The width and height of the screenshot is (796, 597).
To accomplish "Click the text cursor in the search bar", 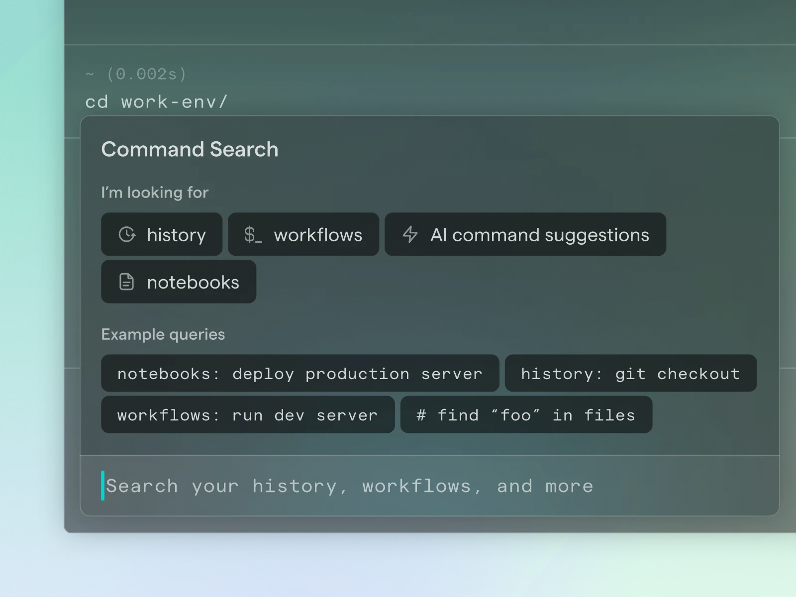I will click(103, 486).
